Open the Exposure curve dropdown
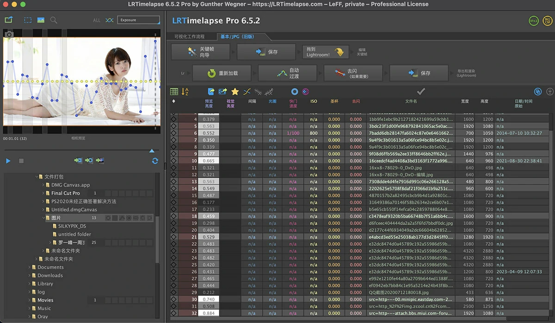Screen dimensions: 555x323 tap(138, 20)
